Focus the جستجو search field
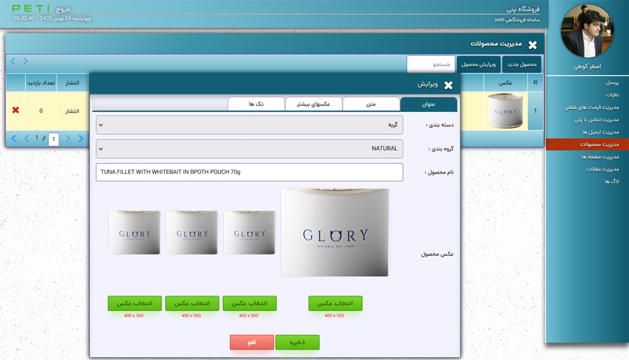Screen dimensions: 629x360 click(431, 64)
